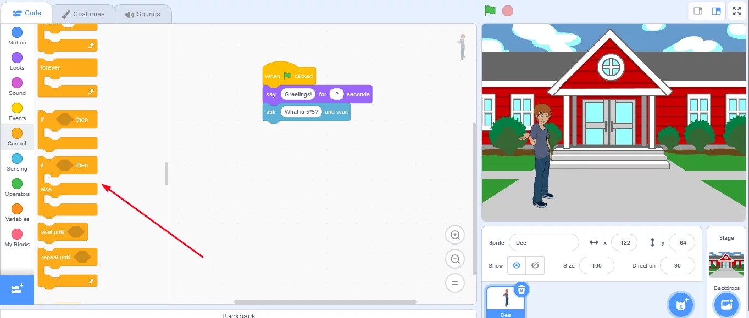Open the Sensing blocks category
The height and width of the screenshot is (318, 749).
click(x=16, y=161)
